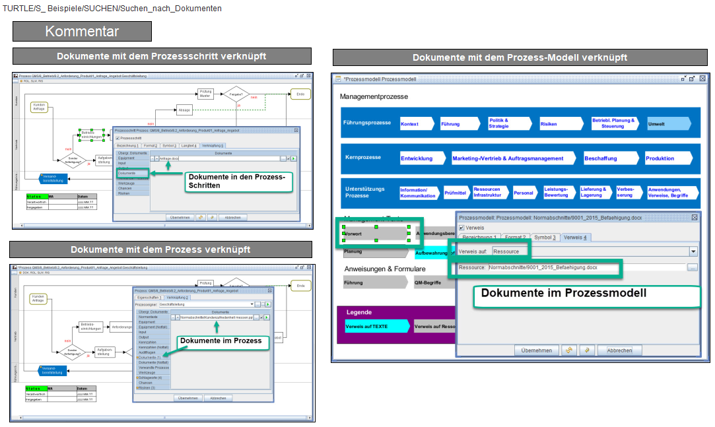Select Werkzeuge in the Prozessschritt dialog list
Image resolution: width=715 pixels, height=427 pixels.
tap(133, 183)
